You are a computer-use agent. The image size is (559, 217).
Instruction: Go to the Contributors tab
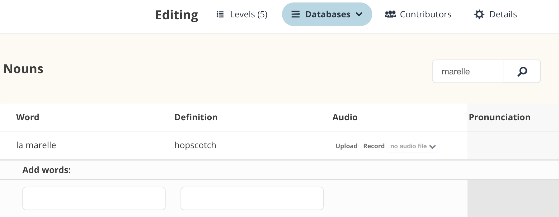425,15
